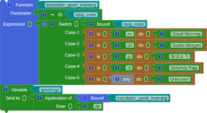Click help icon of Bound translator_good_morning
The height and width of the screenshot is (113, 207).
[85, 98]
